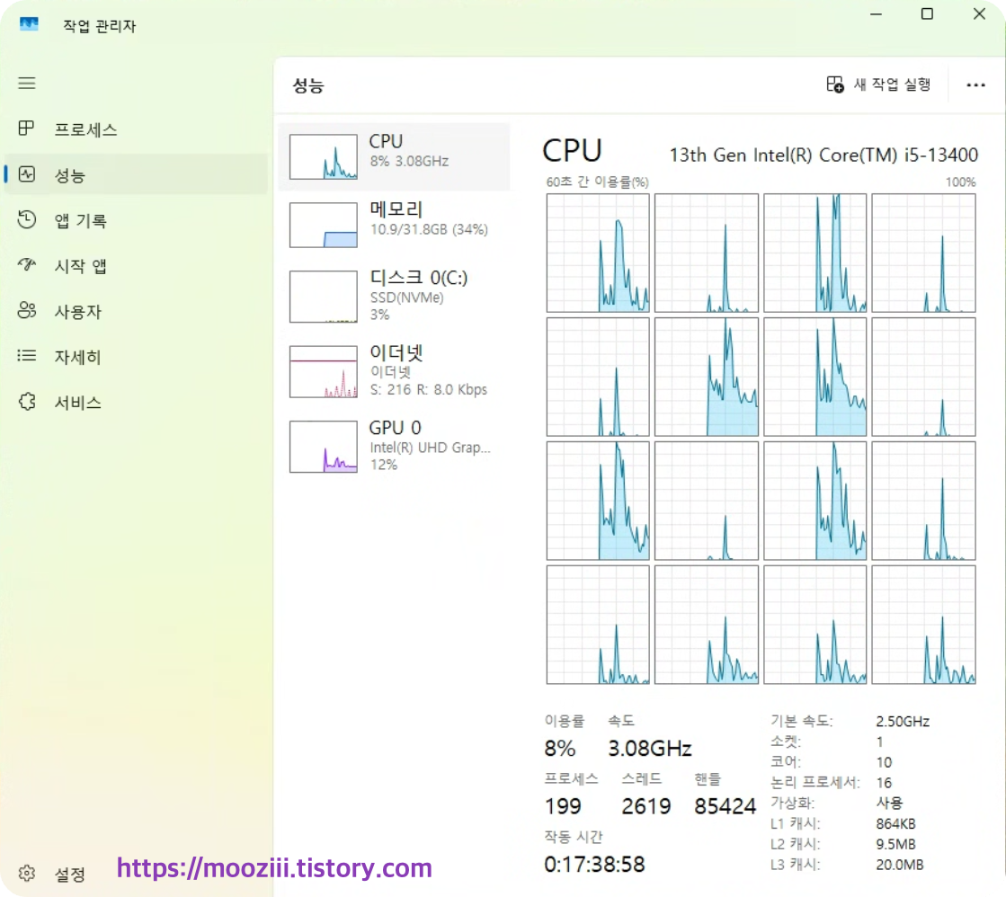Viewport: 1006px width, 897px height.
Task: Click the 논리 프로세서 label
Action: (x=815, y=782)
